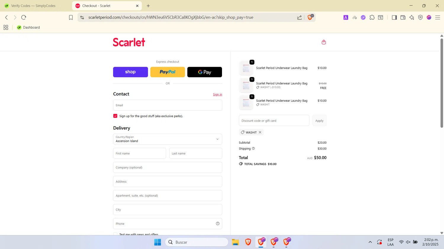
Task: Expand the Country/Region dropdown
Action: coord(168,139)
